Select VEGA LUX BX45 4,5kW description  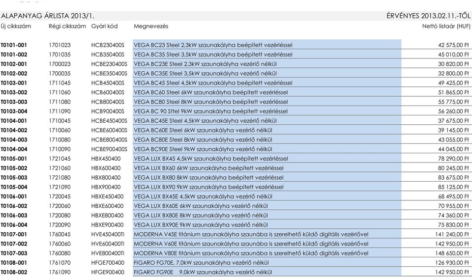(x=211, y=159)
